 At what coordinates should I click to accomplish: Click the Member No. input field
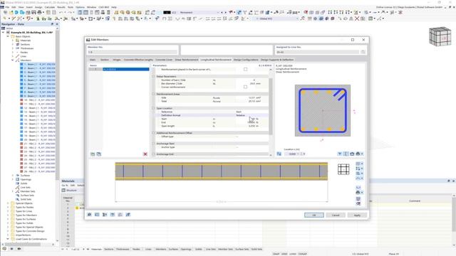133,52
